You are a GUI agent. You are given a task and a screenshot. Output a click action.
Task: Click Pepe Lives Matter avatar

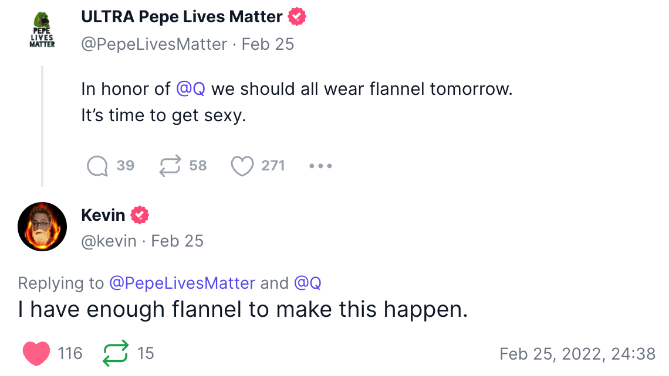pos(42,30)
